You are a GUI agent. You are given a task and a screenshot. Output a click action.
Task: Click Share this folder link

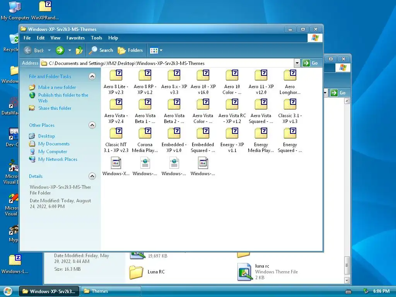coord(55,108)
